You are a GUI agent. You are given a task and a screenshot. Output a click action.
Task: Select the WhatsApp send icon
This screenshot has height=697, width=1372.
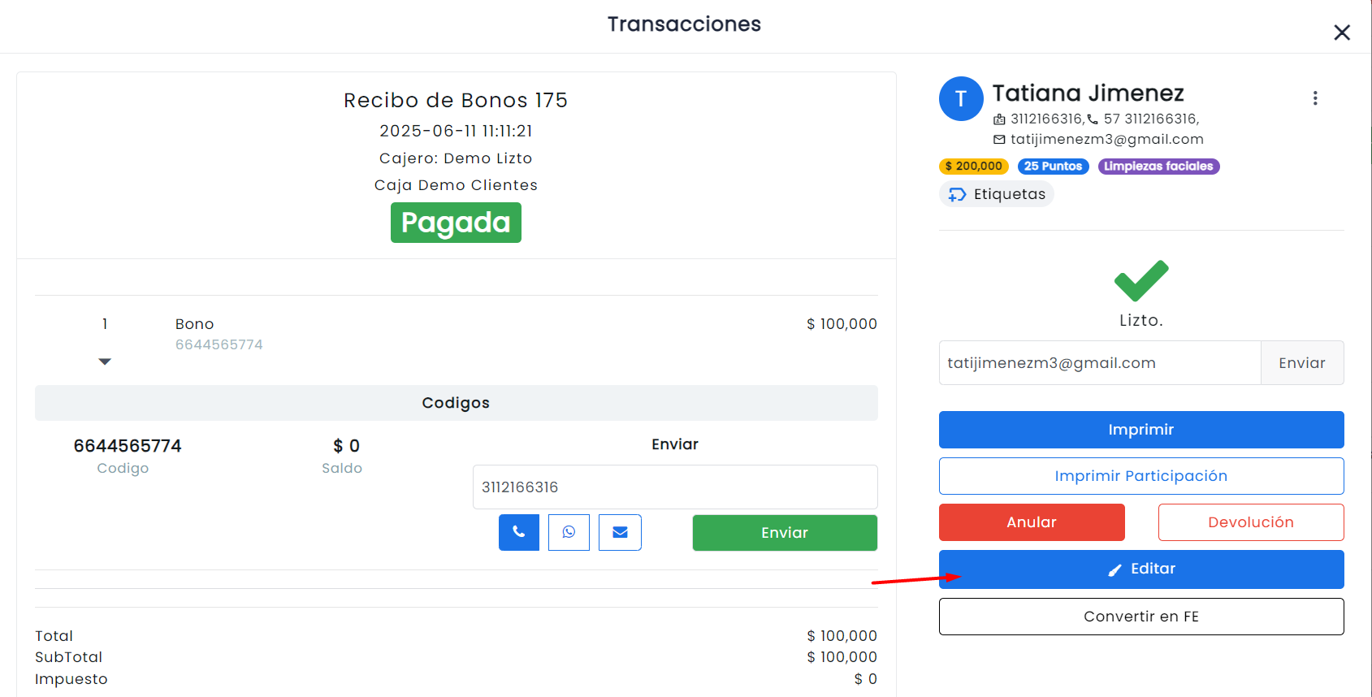pyautogui.click(x=569, y=533)
